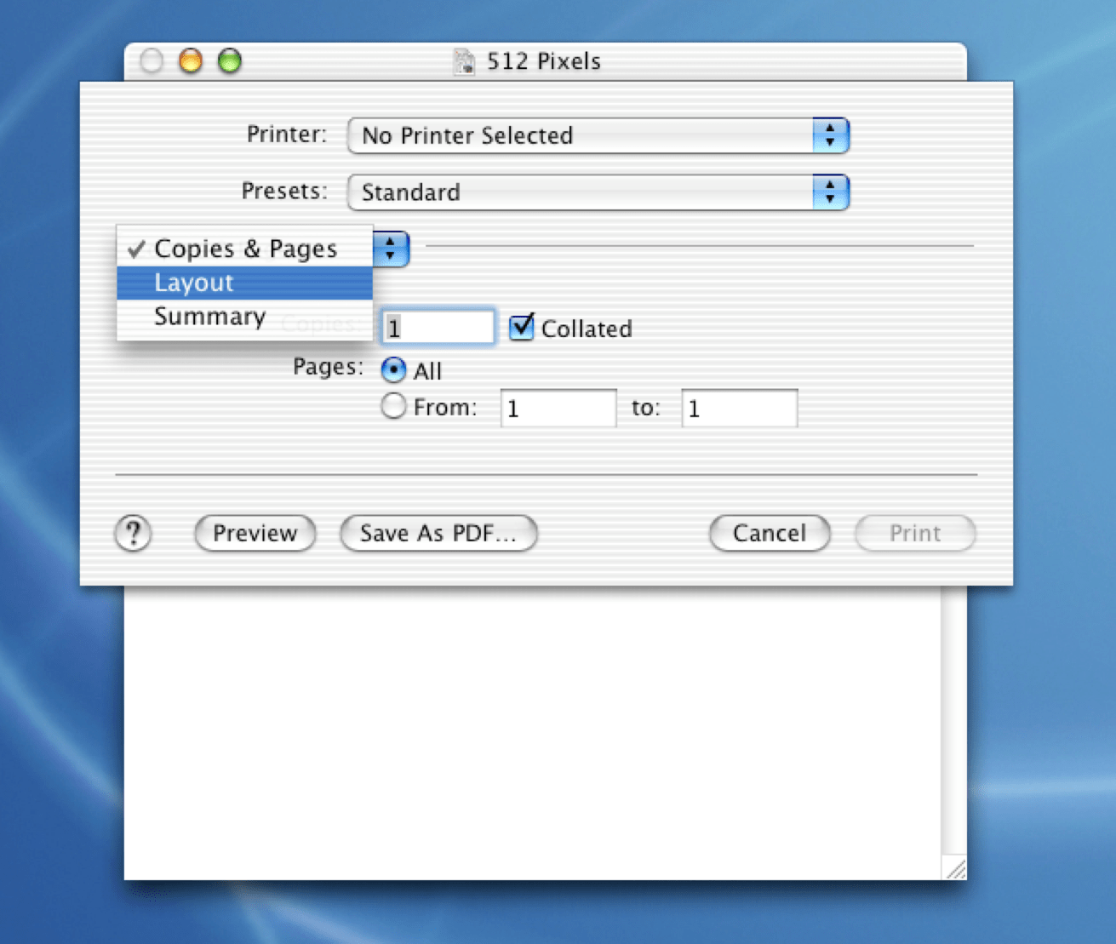This screenshot has height=944, width=1116.
Task: Open the Printer popup menu
Action: (598, 135)
